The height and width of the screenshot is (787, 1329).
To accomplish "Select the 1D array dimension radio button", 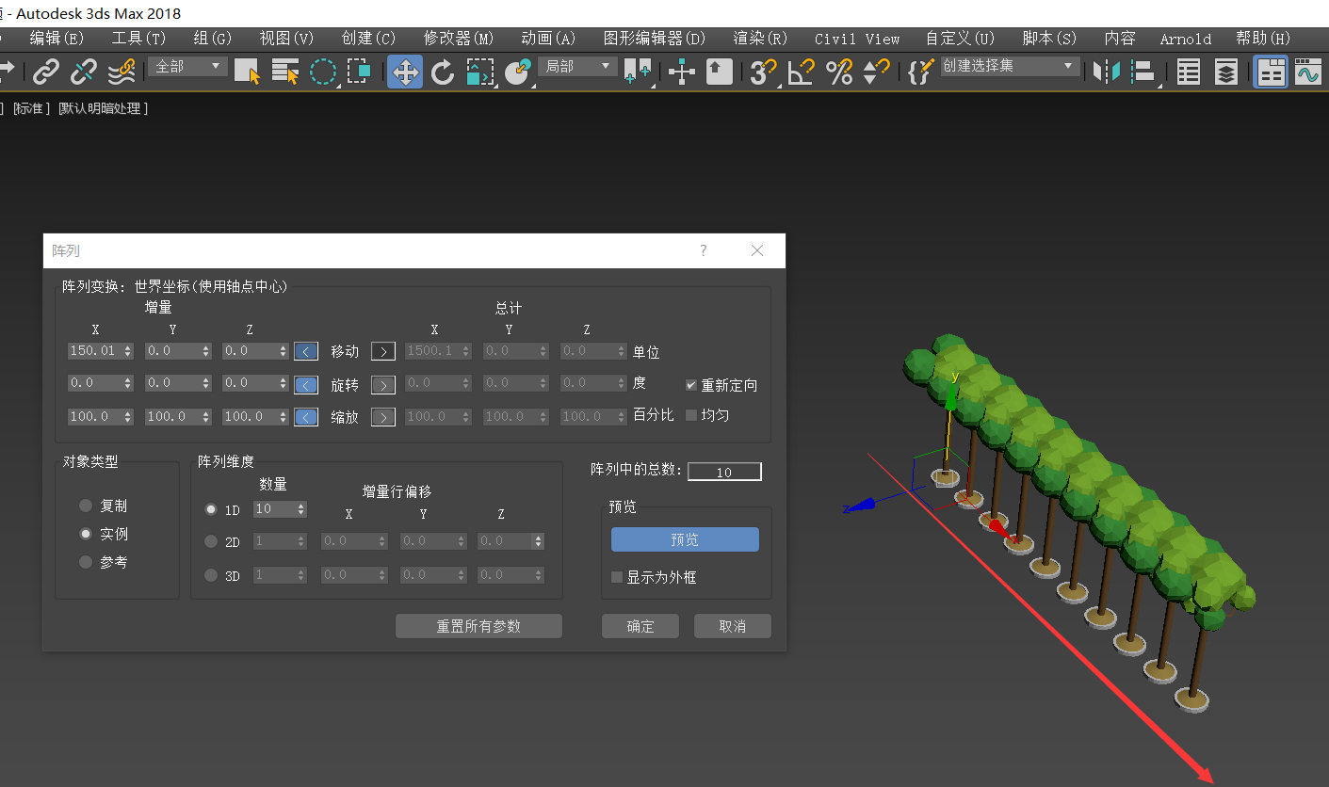I will click(x=211, y=509).
